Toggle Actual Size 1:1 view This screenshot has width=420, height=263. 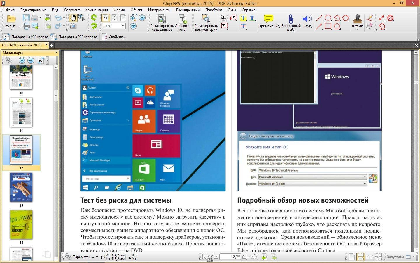pos(106,18)
